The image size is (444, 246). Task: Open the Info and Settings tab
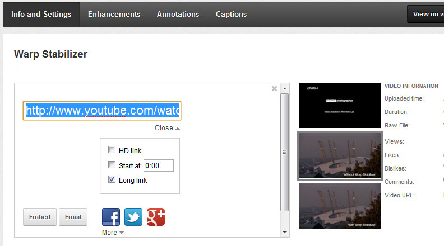pos(41,14)
